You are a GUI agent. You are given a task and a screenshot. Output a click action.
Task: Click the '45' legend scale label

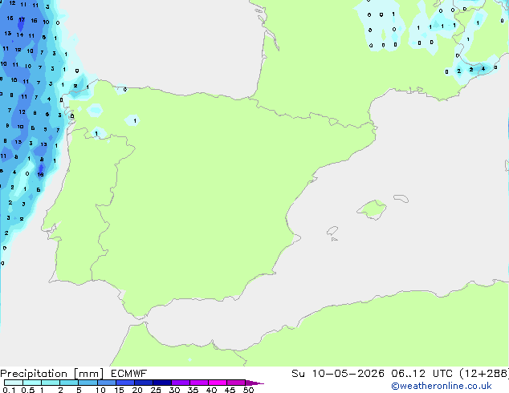(x=230, y=390)
